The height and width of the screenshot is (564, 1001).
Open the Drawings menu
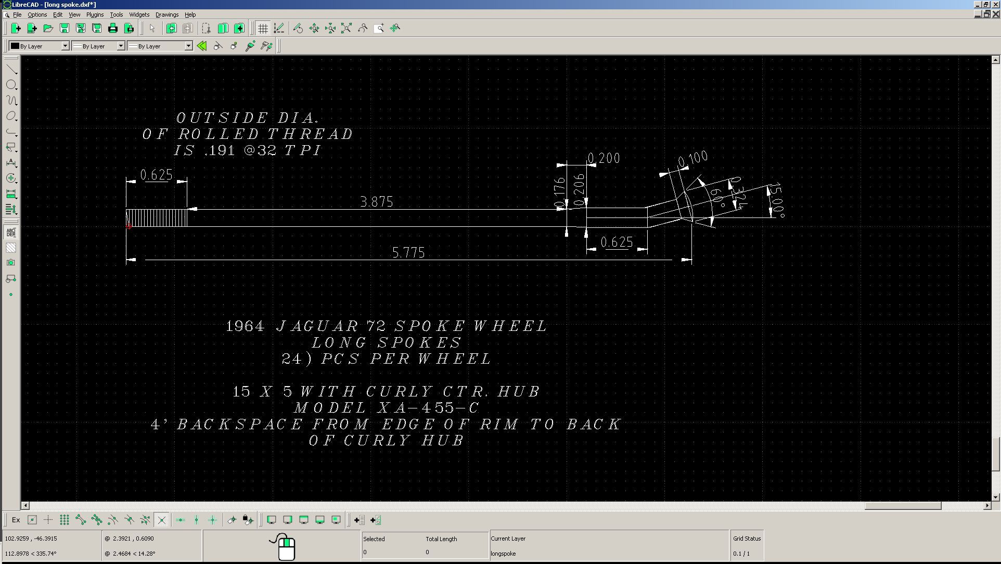click(x=166, y=15)
